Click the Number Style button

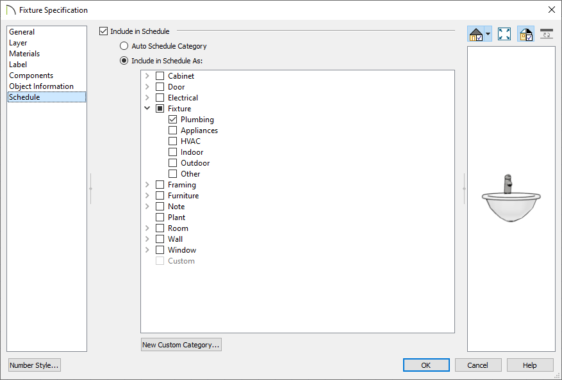35,365
